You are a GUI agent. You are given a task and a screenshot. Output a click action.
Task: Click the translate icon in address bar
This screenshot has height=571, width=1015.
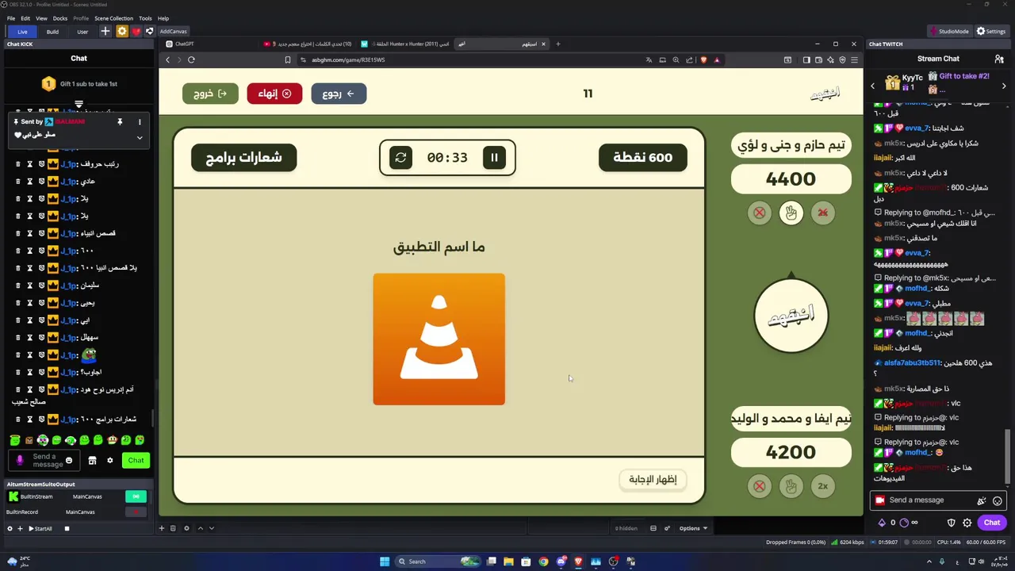pyautogui.click(x=649, y=60)
